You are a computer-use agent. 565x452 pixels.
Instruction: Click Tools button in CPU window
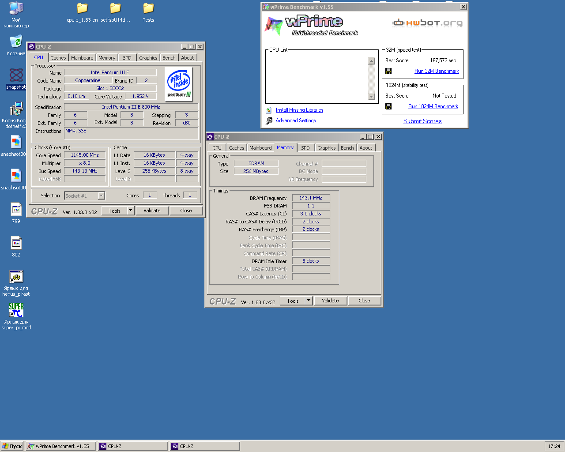[x=114, y=211]
